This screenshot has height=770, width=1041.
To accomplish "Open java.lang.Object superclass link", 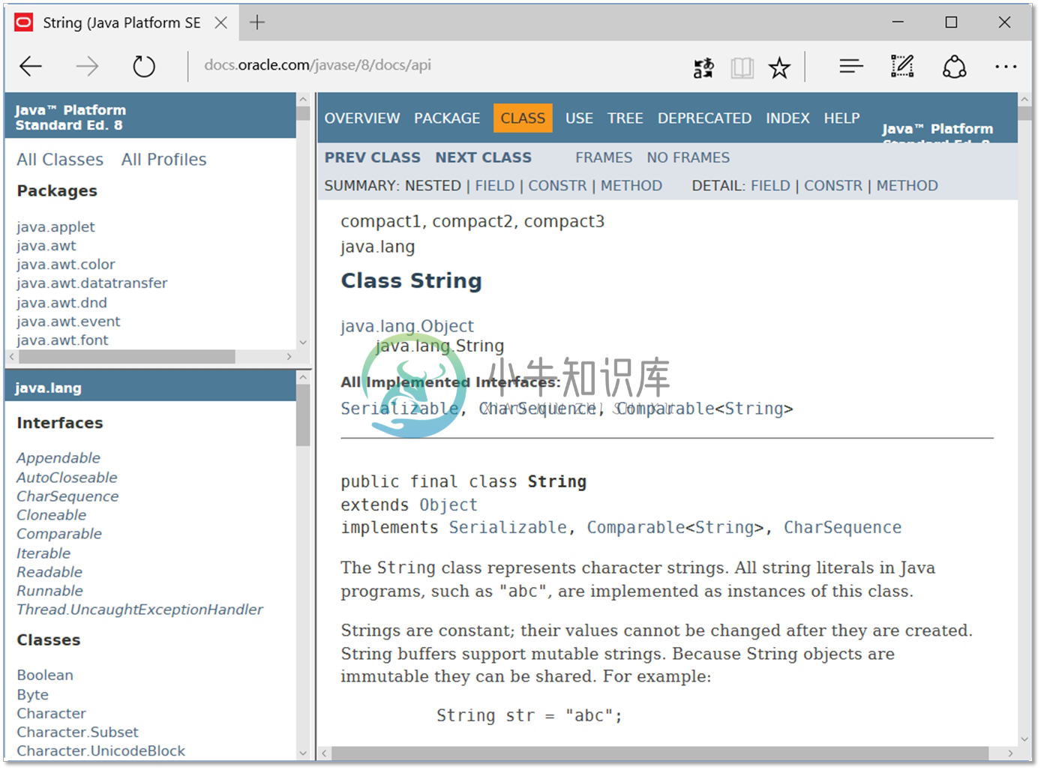I will pos(407,326).
